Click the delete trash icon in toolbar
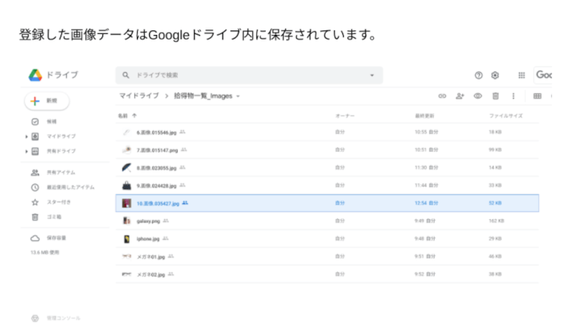 (x=495, y=96)
